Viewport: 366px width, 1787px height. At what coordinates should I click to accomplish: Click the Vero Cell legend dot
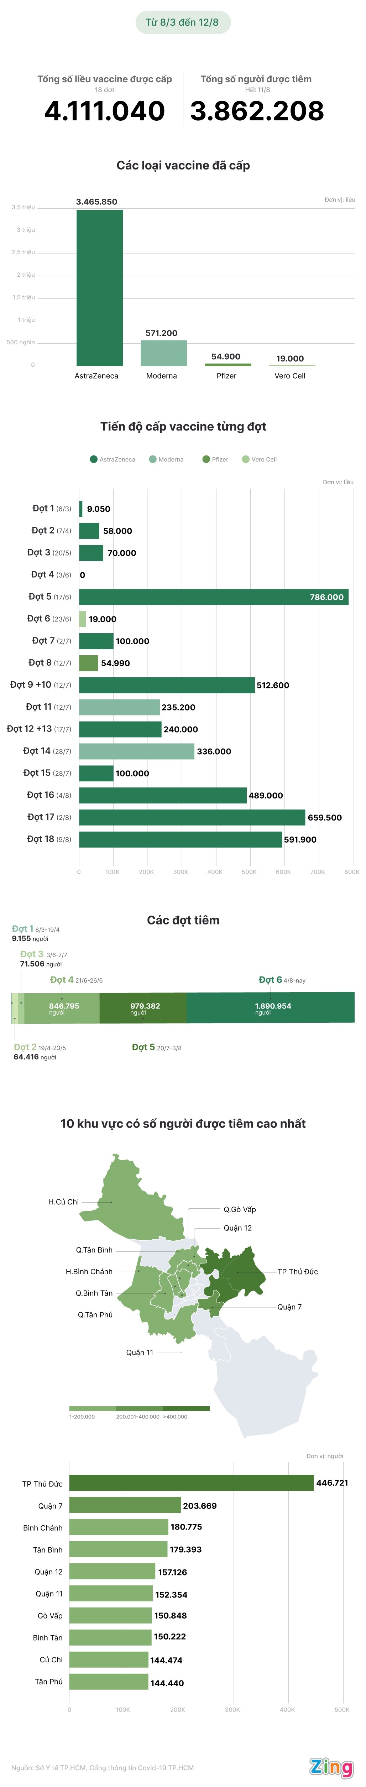coord(245,459)
